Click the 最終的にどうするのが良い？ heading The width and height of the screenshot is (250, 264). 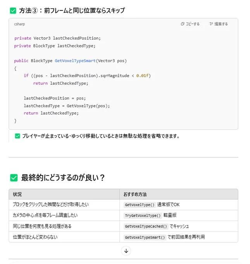[x=63, y=178]
